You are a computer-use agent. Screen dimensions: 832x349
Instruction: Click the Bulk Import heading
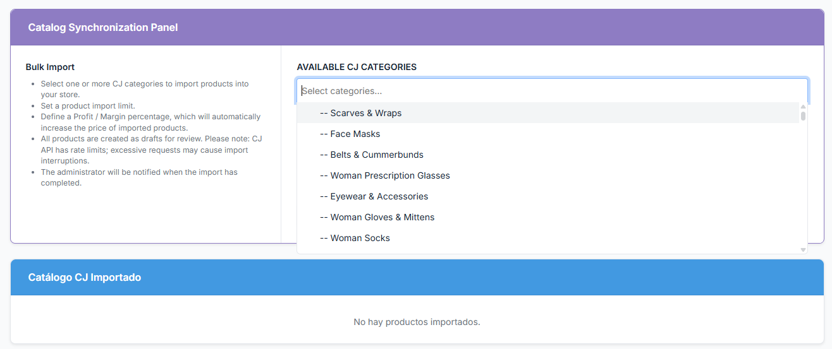pyautogui.click(x=50, y=67)
